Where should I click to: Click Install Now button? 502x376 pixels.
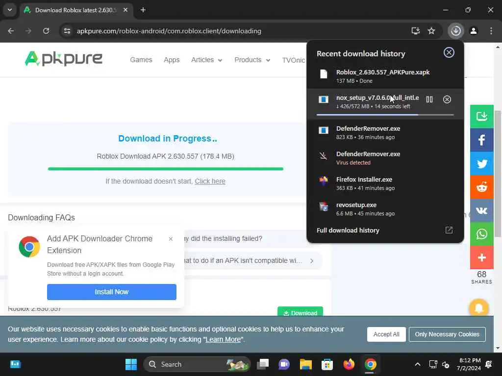click(x=111, y=292)
